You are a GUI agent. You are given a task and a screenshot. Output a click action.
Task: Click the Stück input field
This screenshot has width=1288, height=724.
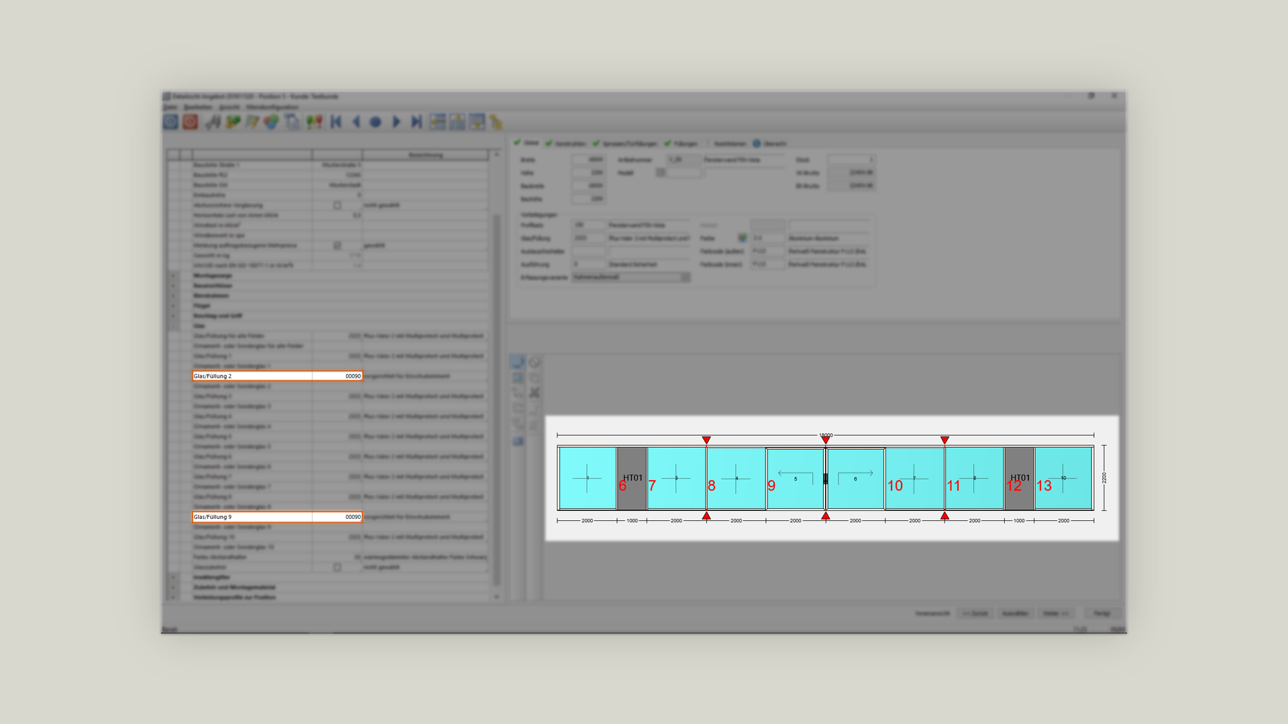coord(851,160)
